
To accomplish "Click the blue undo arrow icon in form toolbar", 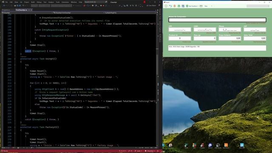I will 170,6.
